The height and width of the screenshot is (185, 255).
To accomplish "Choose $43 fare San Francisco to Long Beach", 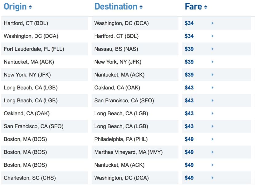I will [x=189, y=126].
